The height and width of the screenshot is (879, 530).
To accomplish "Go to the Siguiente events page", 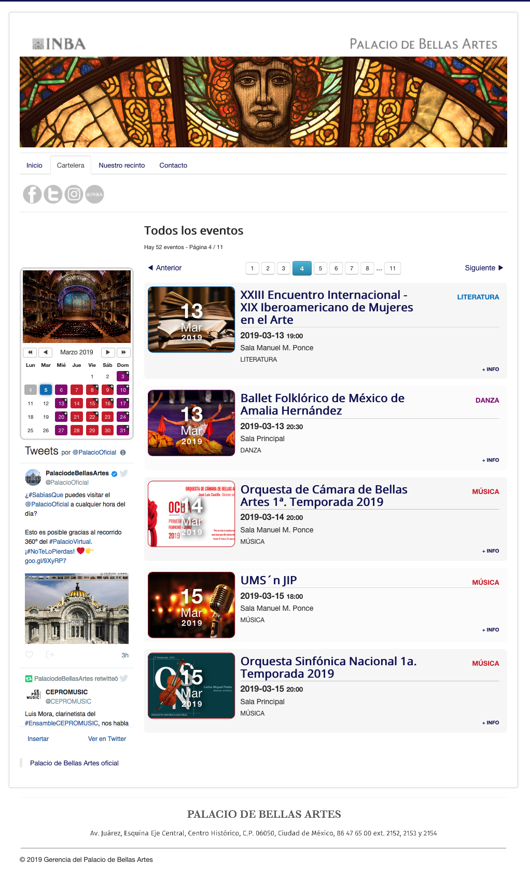I will 484,268.
